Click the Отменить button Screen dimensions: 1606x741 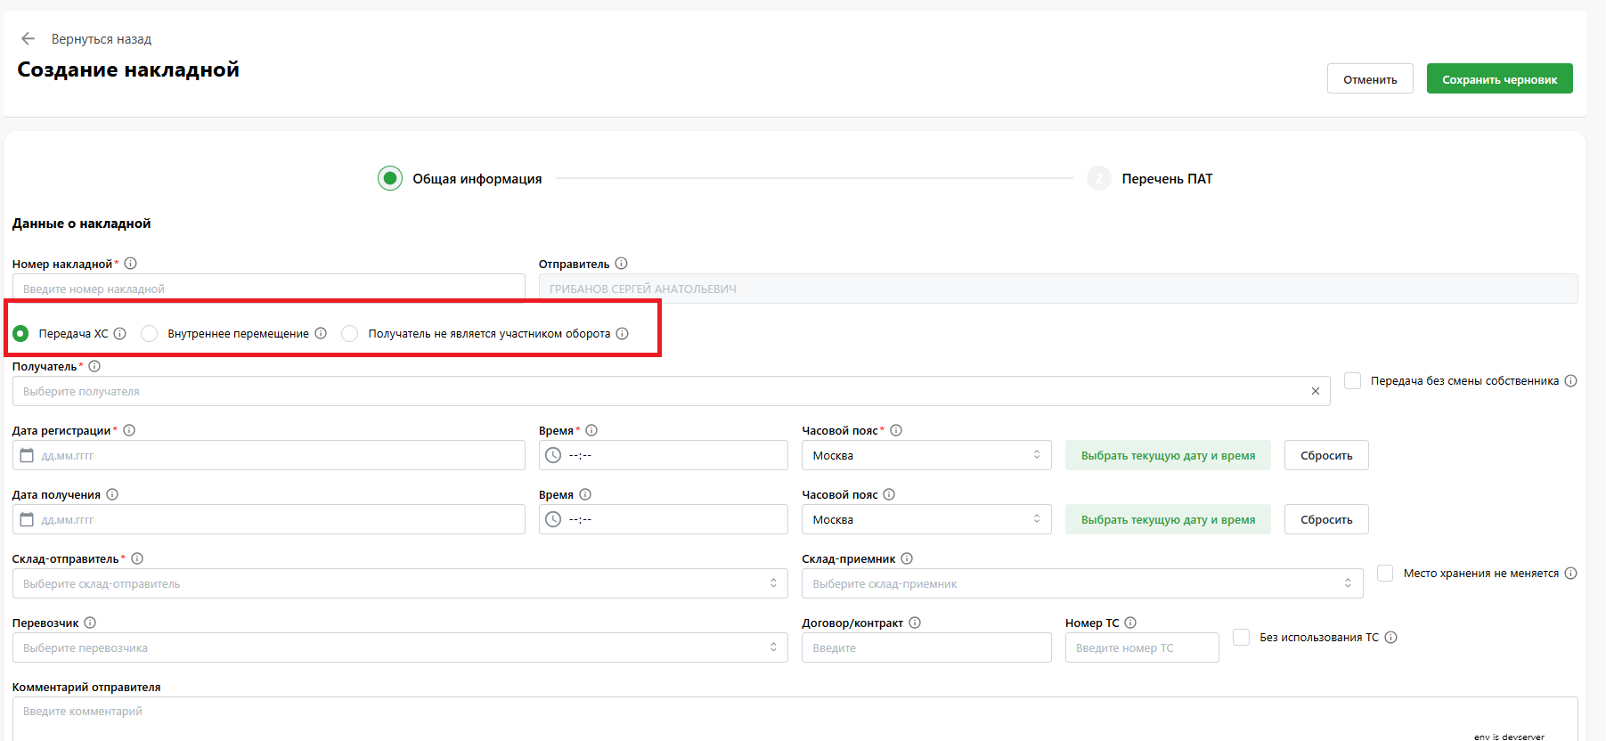point(1369,79)
